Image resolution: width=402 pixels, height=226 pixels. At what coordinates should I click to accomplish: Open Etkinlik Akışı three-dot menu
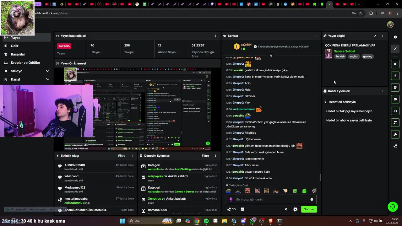[x=132, y=156]
